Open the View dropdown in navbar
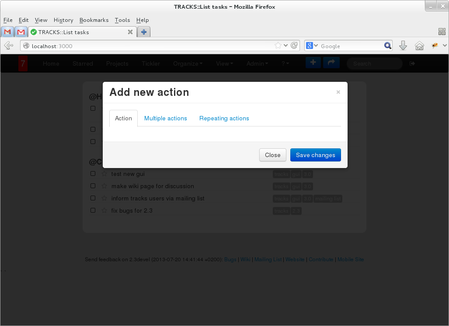Image resolution: width=449 pixels, height=326 pixels. pos(224,63)
